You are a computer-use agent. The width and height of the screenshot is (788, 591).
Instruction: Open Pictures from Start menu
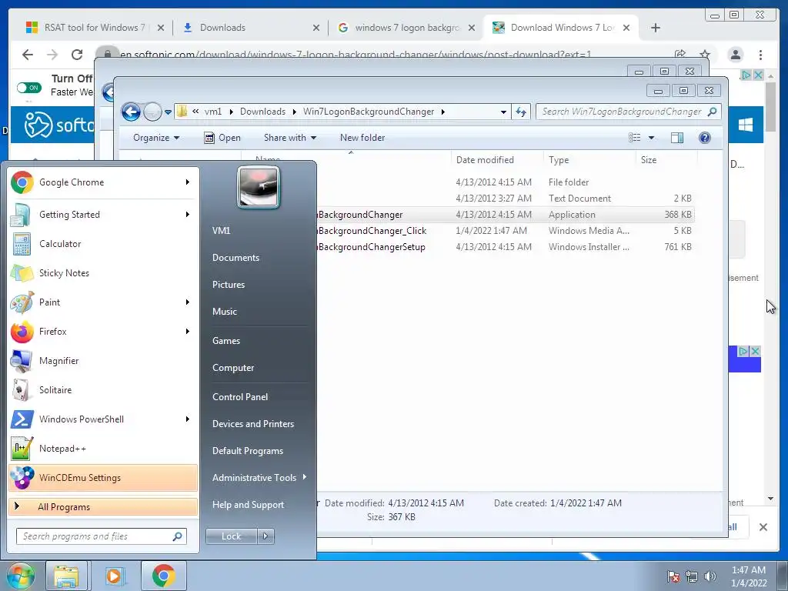229,285
